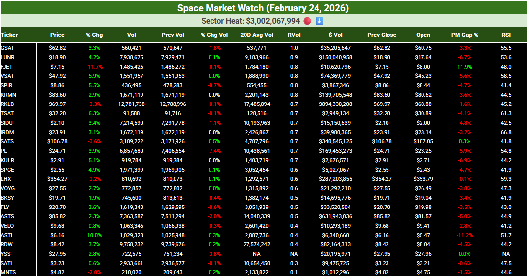This screenshot has width=528, height=277.
Task: Select the YSS ticker cell
Action: pyautogui.click(x=6, y=254)
